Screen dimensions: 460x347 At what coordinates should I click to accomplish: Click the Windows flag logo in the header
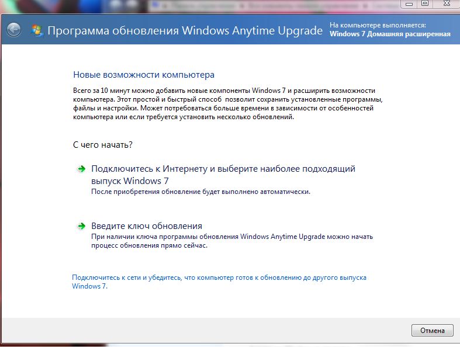pos(37,30)
